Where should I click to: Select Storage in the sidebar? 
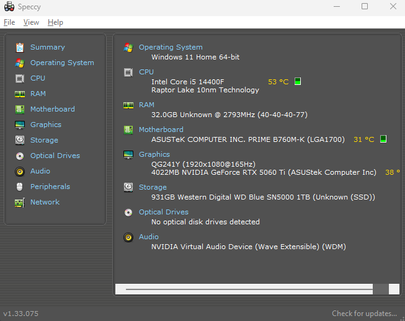point(45,140)
